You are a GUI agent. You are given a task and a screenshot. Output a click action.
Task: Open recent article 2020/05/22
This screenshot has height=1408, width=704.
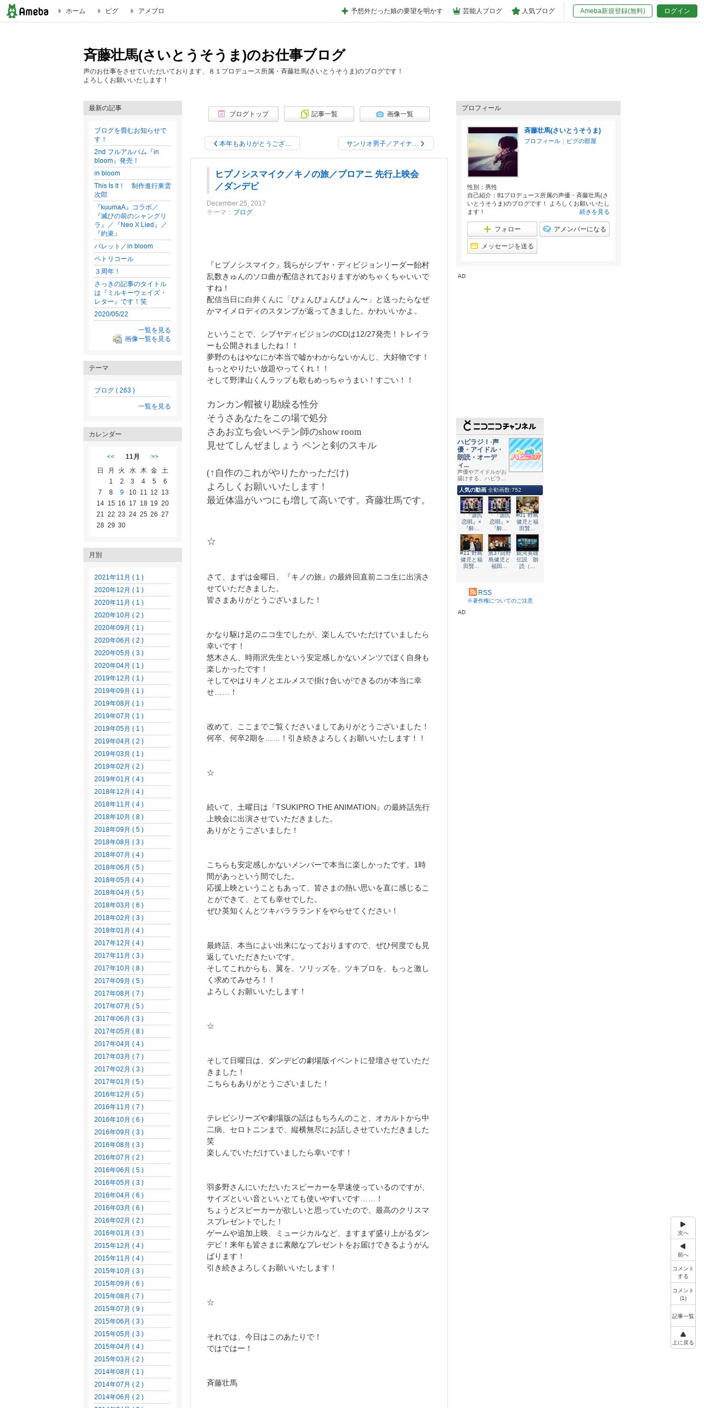click(111, 314)
